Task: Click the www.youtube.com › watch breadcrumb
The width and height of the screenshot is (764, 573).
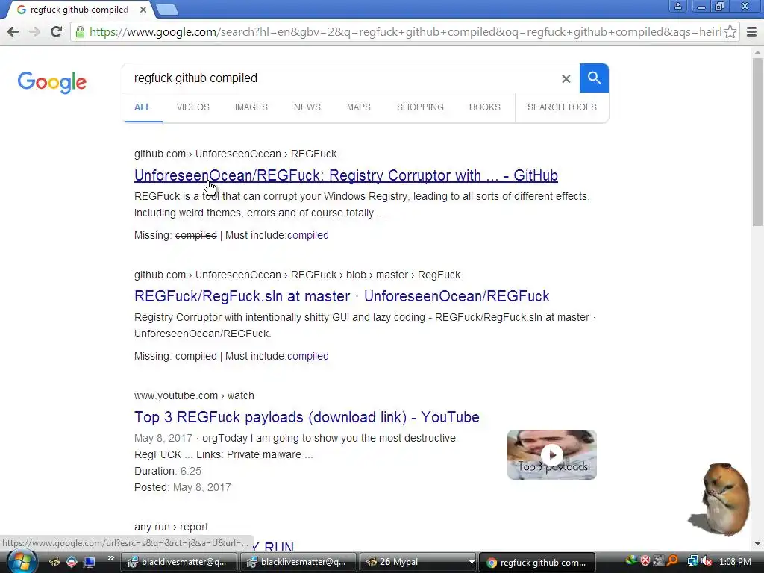Action: tap(194, 395)
